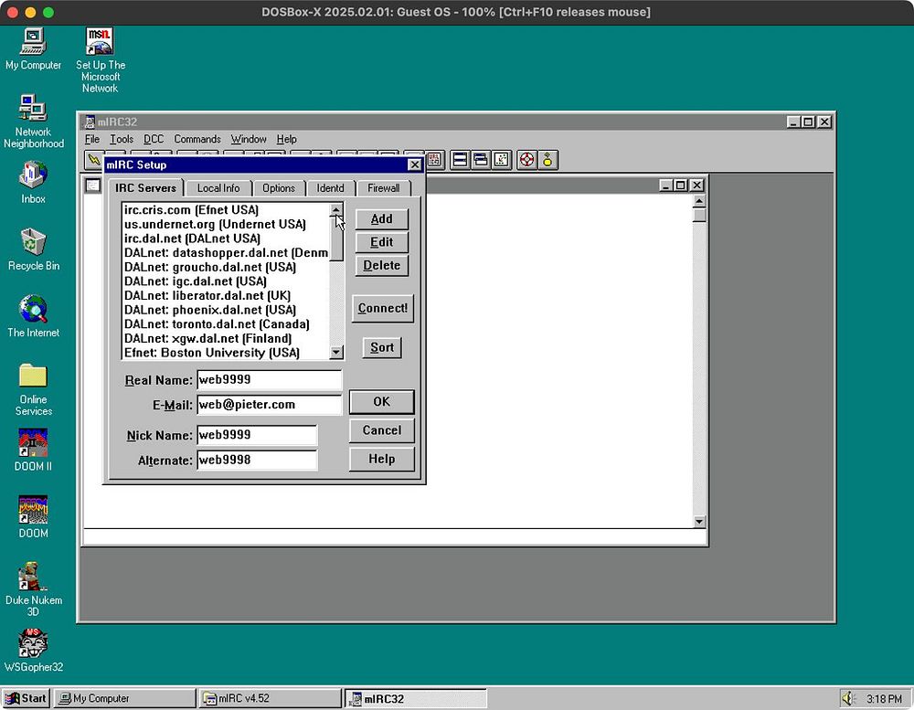
Task: Switch to the Local Info tab
Action: (218, 188)
